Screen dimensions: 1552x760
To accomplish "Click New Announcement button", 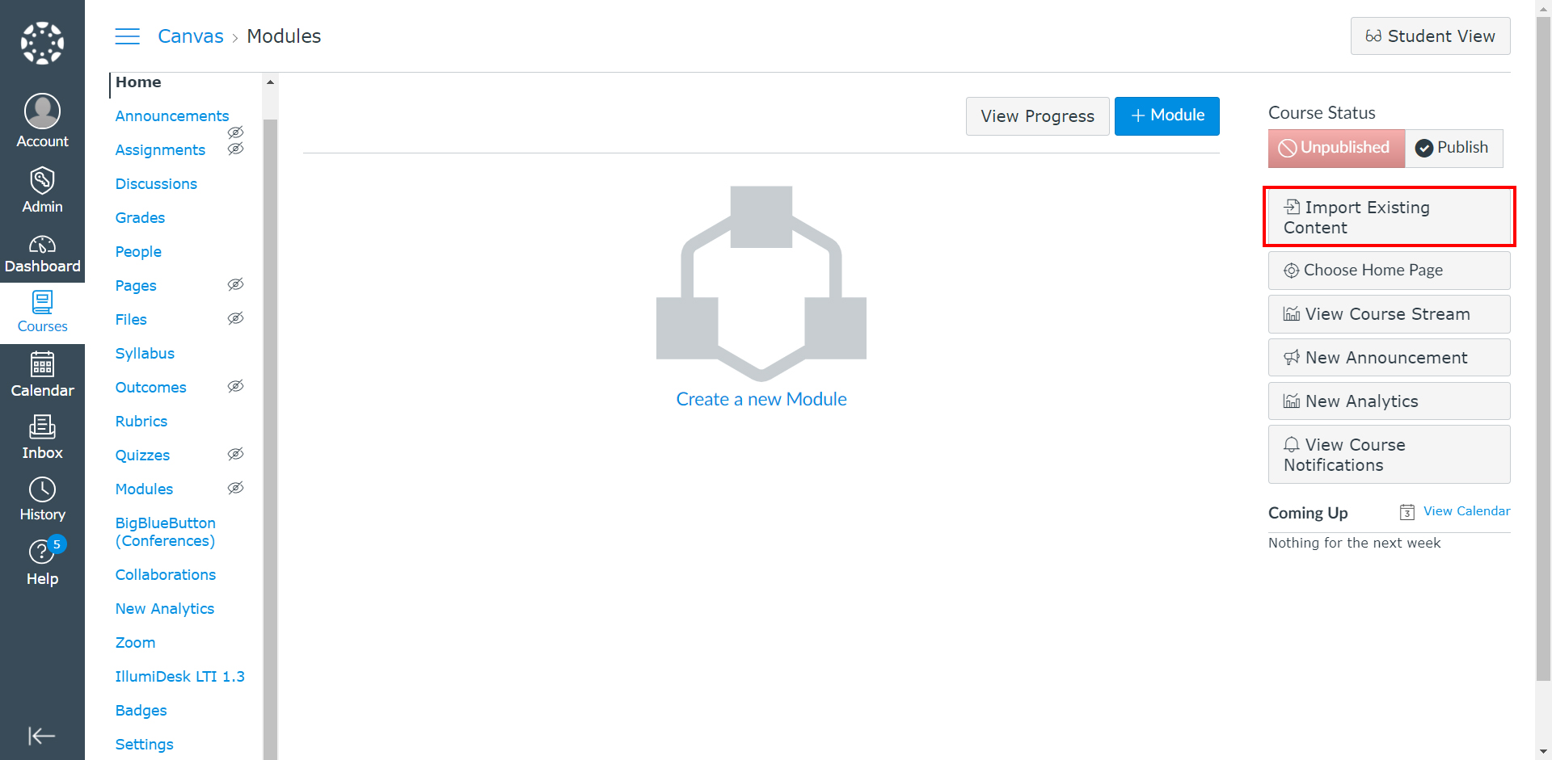I will [x=1389, y=358].
